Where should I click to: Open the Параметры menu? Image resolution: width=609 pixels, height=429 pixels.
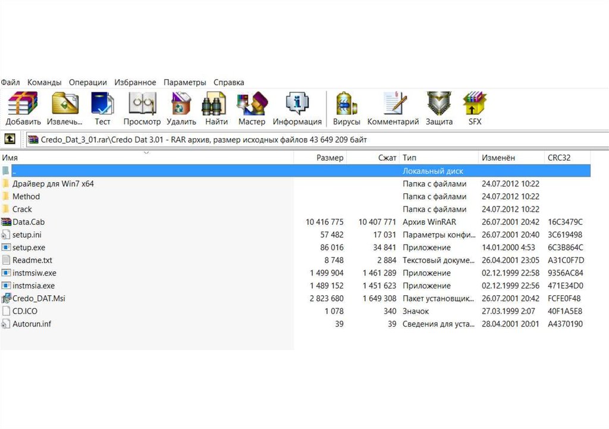(185, 83)
